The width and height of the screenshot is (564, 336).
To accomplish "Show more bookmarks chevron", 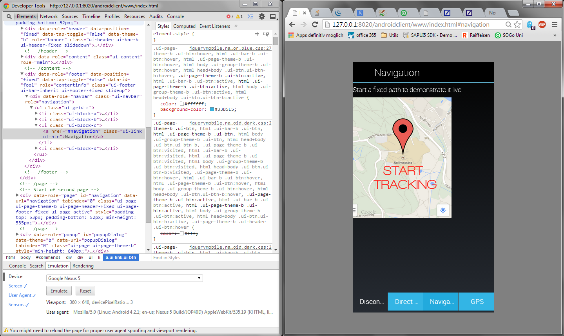I will (x=555, y=35).
